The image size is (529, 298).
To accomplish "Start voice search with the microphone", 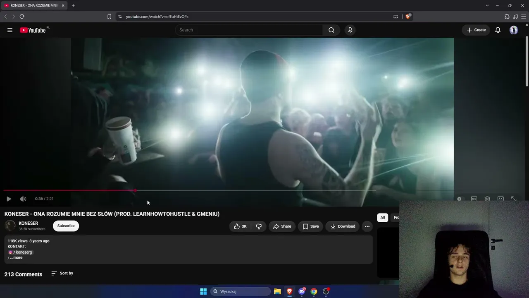I will click(x=350, y=30).
